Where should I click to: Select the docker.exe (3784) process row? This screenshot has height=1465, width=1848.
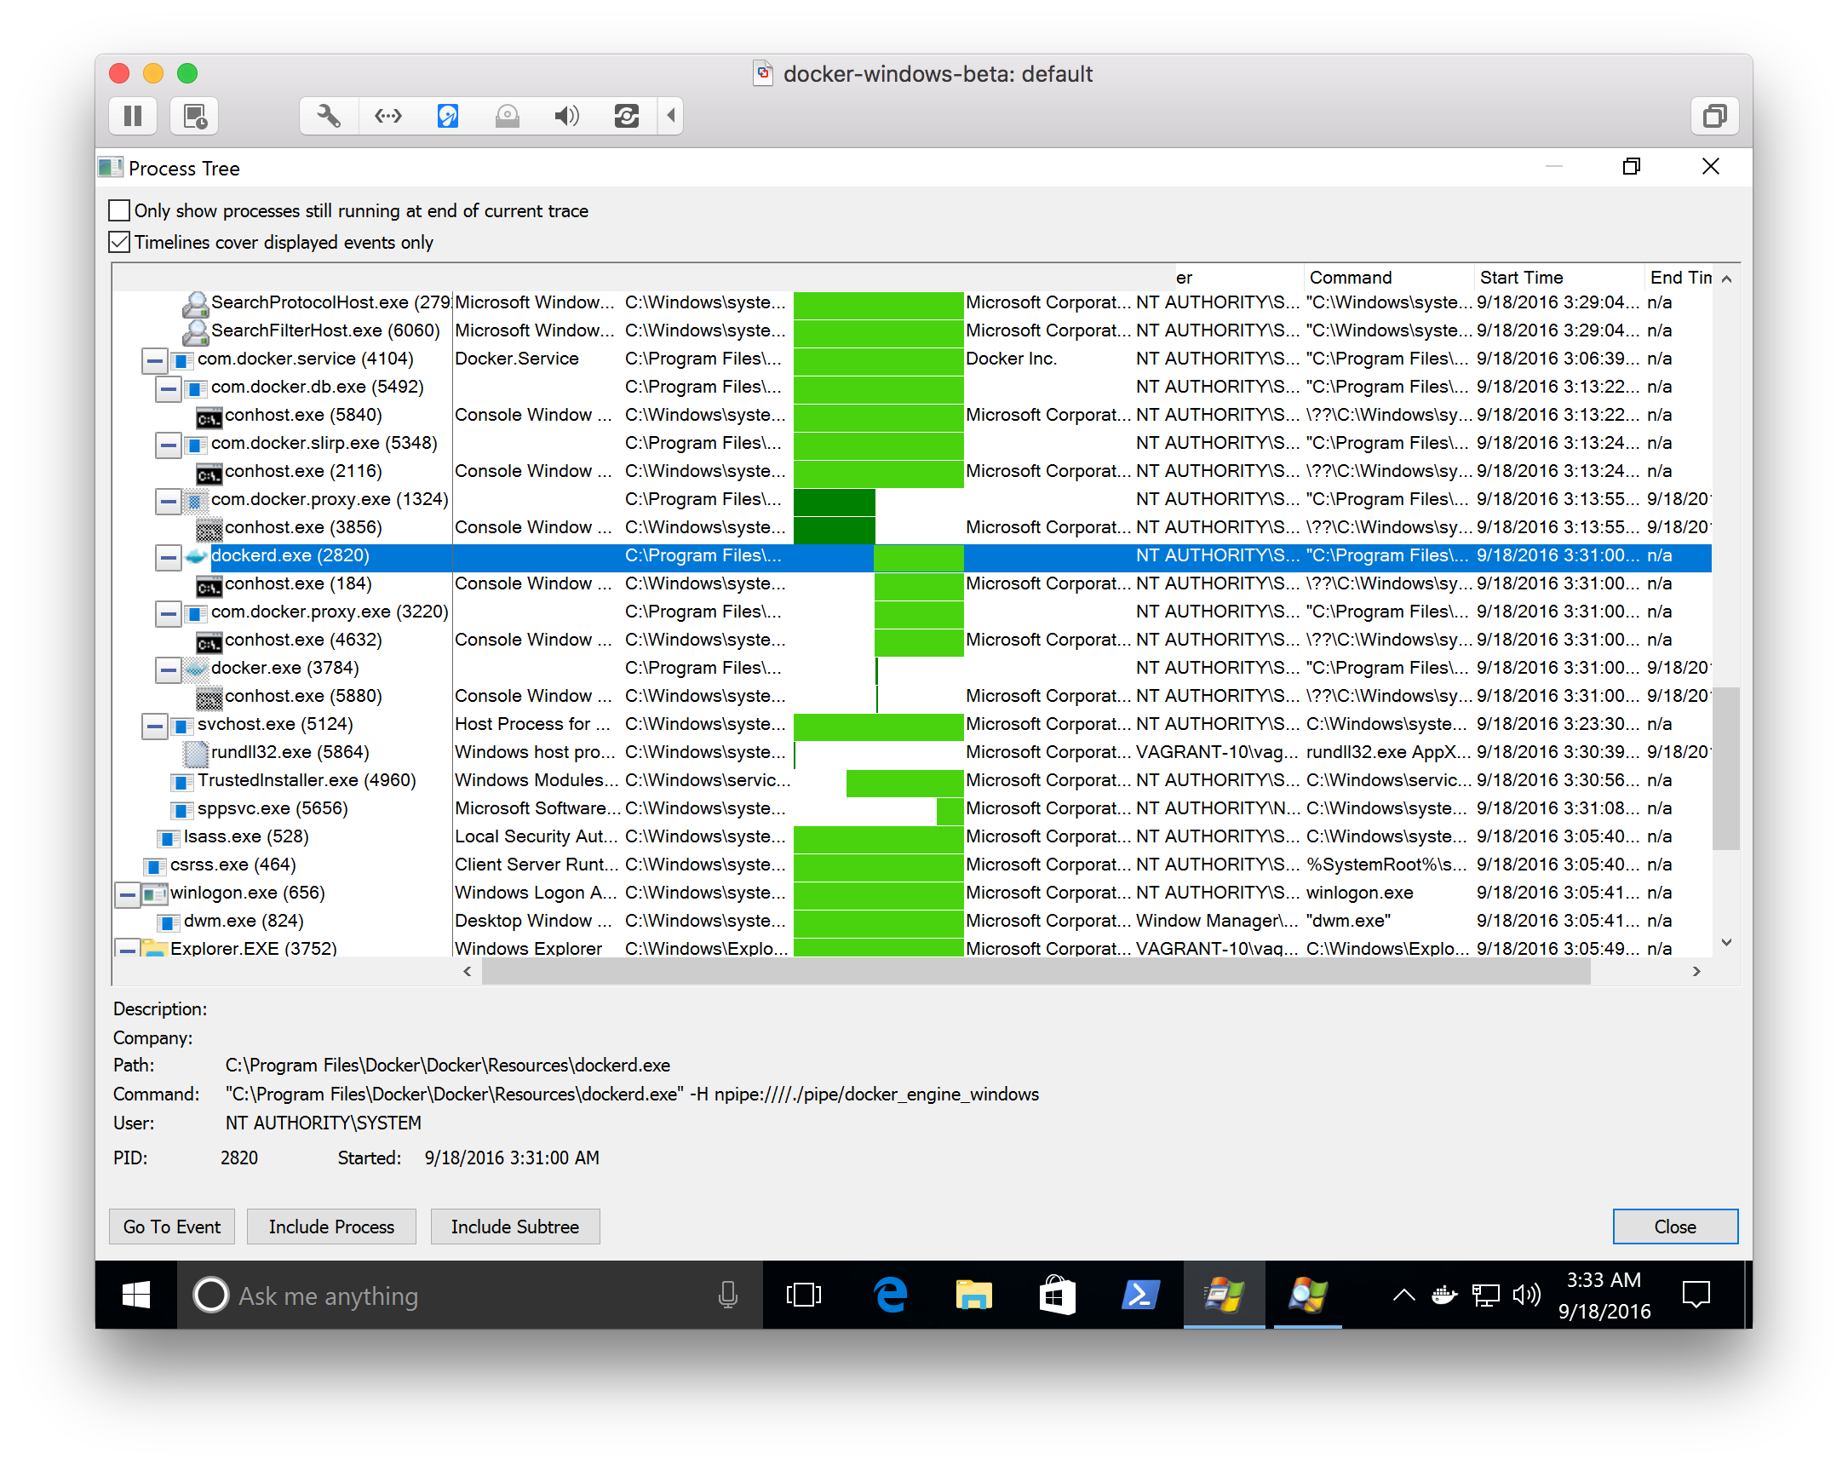click(x=284, y=668)
